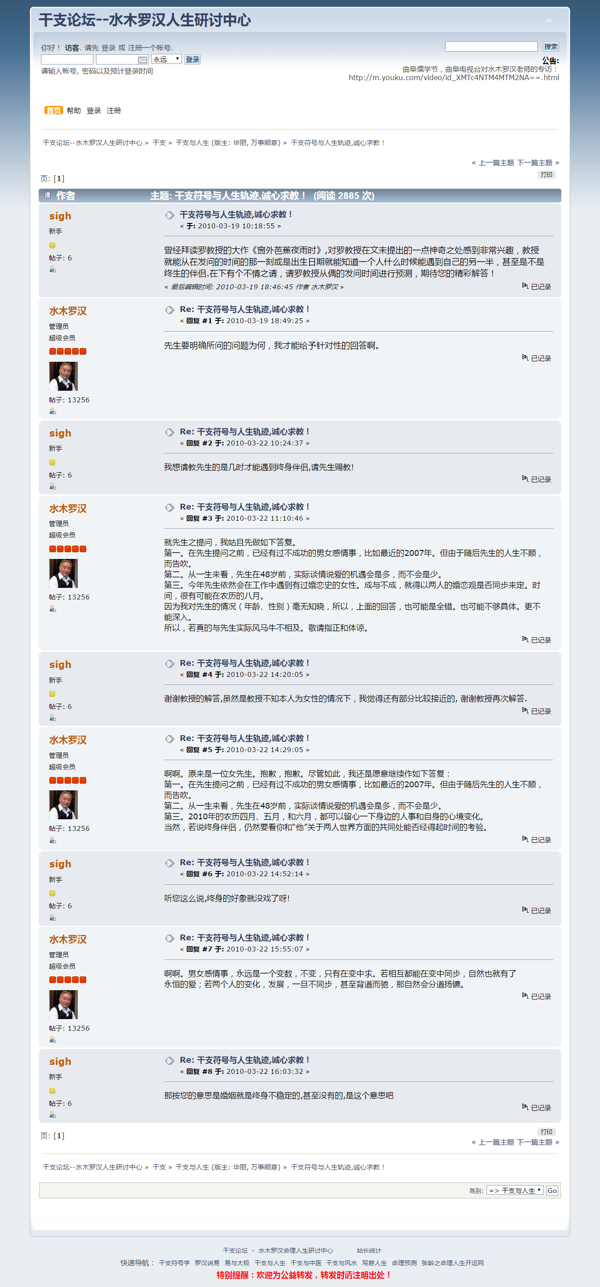Image resolution: width=600 pixels, height=1287 pixels.
Task: Open the keypad icon in the password field
Action: [x=142, y=60]
